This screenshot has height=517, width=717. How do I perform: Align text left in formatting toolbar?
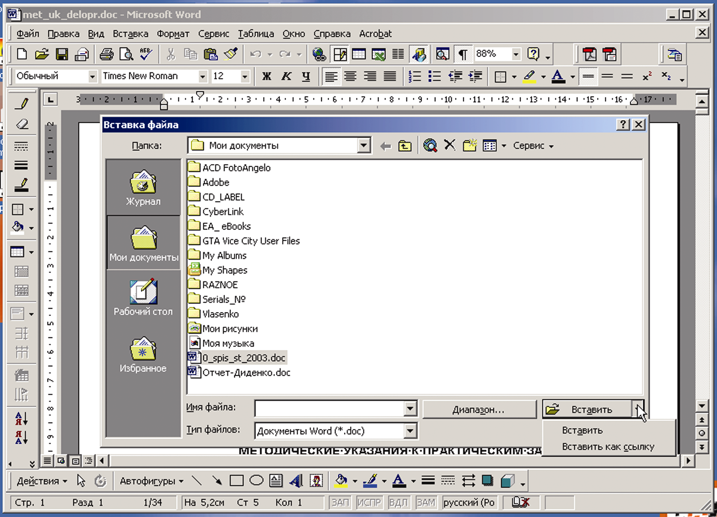(331, 77)
